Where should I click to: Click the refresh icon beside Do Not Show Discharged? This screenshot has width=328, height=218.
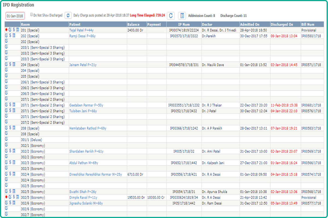click(68, 16)
